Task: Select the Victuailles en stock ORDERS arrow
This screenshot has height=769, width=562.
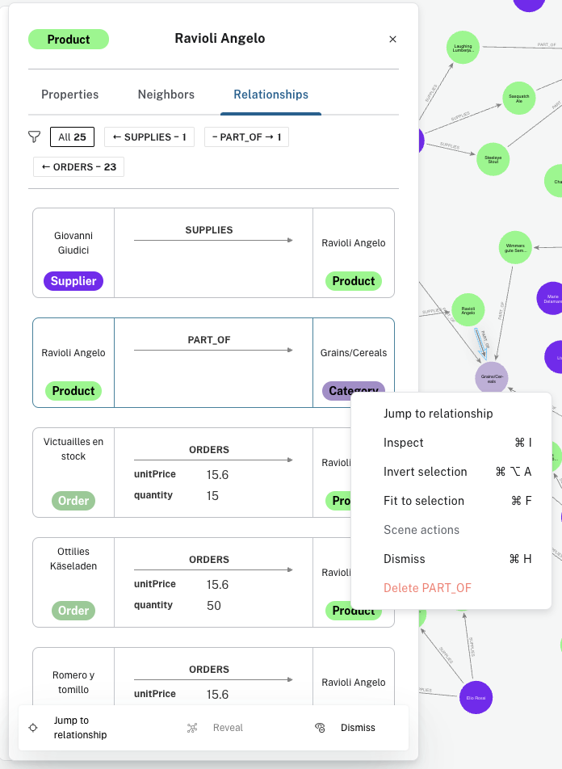Action: pos(213,460)
